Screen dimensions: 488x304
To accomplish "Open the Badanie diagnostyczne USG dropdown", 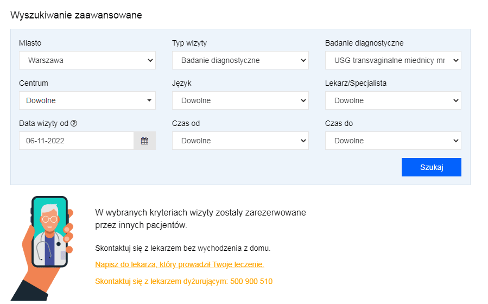I will pyautogui.click(x=393, y=60).
